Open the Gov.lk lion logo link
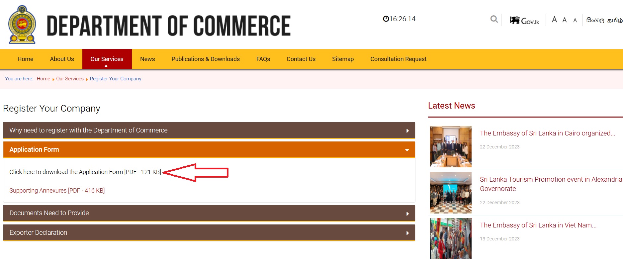This screenshot has height=259, width=623. 524,21
